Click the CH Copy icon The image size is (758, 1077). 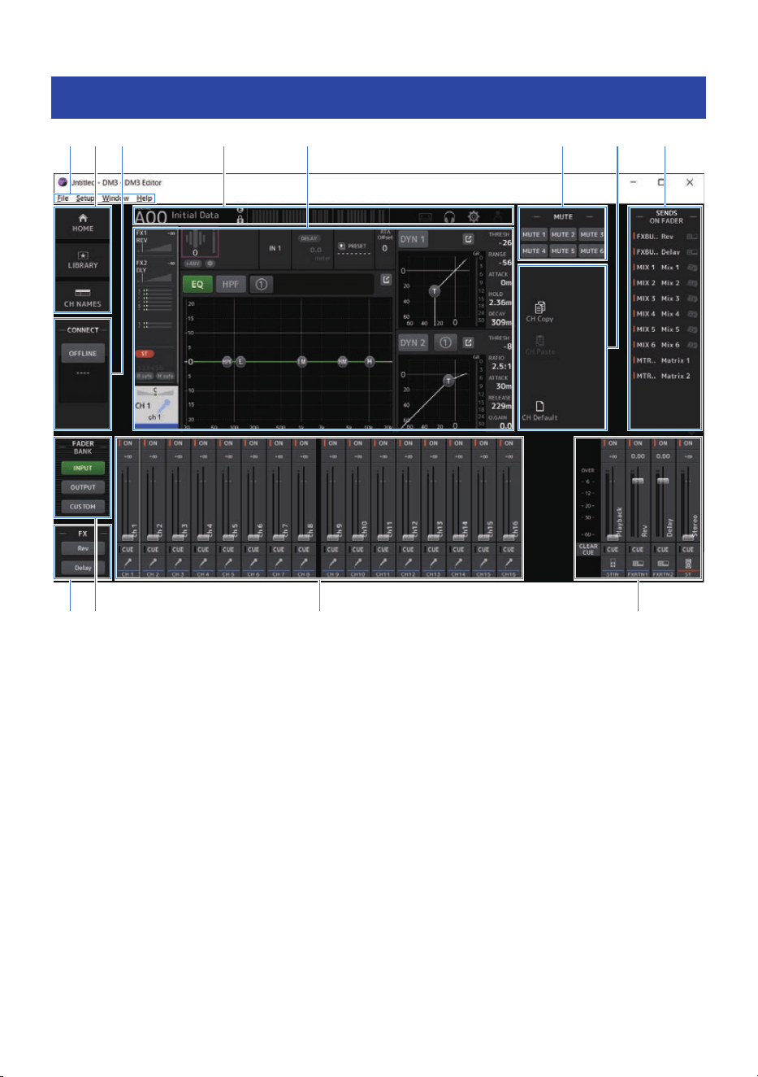coord(539,307)
